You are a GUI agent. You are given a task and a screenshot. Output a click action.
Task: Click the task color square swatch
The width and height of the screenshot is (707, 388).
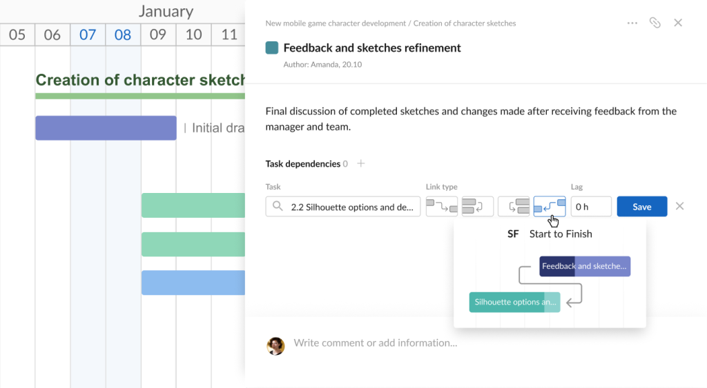click(x=272, y=48)
